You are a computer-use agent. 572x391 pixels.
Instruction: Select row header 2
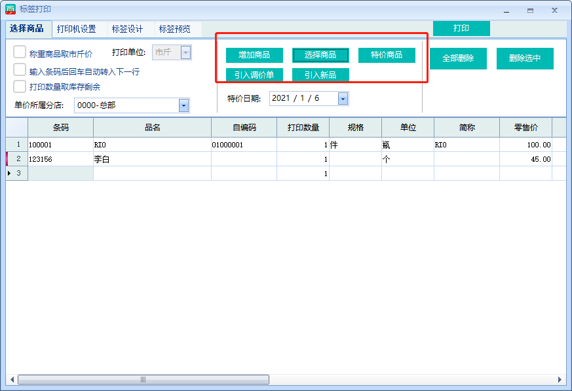pos(17,159)
